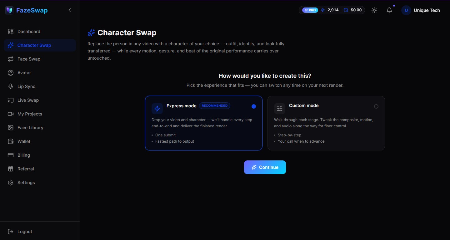Click the Referral gift icon
450x240 pixels.
11,169
